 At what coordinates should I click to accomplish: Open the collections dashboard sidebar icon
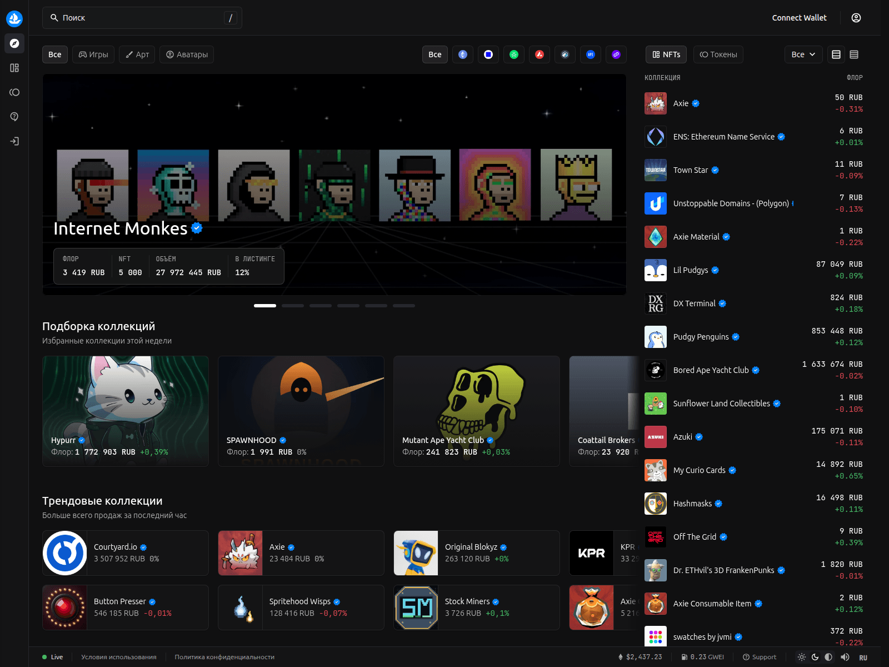[x=14, y=68]
